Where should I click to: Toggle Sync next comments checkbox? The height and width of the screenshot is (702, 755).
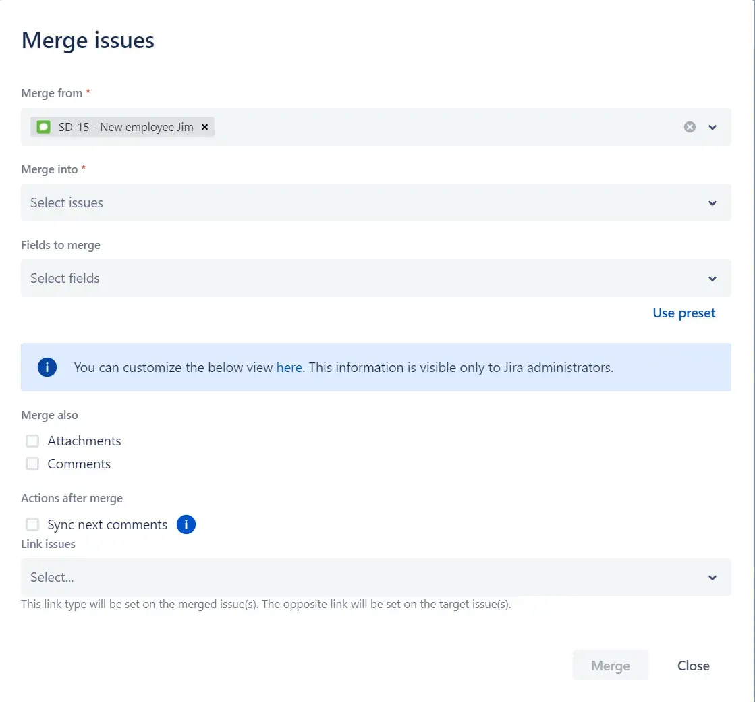coord(32,525)
